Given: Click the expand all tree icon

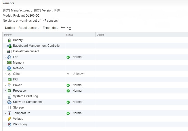Looking at the screenshot, I should coord(69,28).
